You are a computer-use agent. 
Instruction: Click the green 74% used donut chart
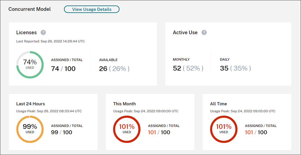(30, 65)
